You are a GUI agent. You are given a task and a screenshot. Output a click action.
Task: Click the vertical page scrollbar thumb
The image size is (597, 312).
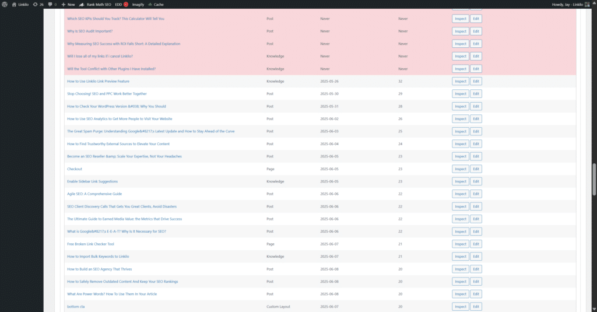(x=594, y=180)
